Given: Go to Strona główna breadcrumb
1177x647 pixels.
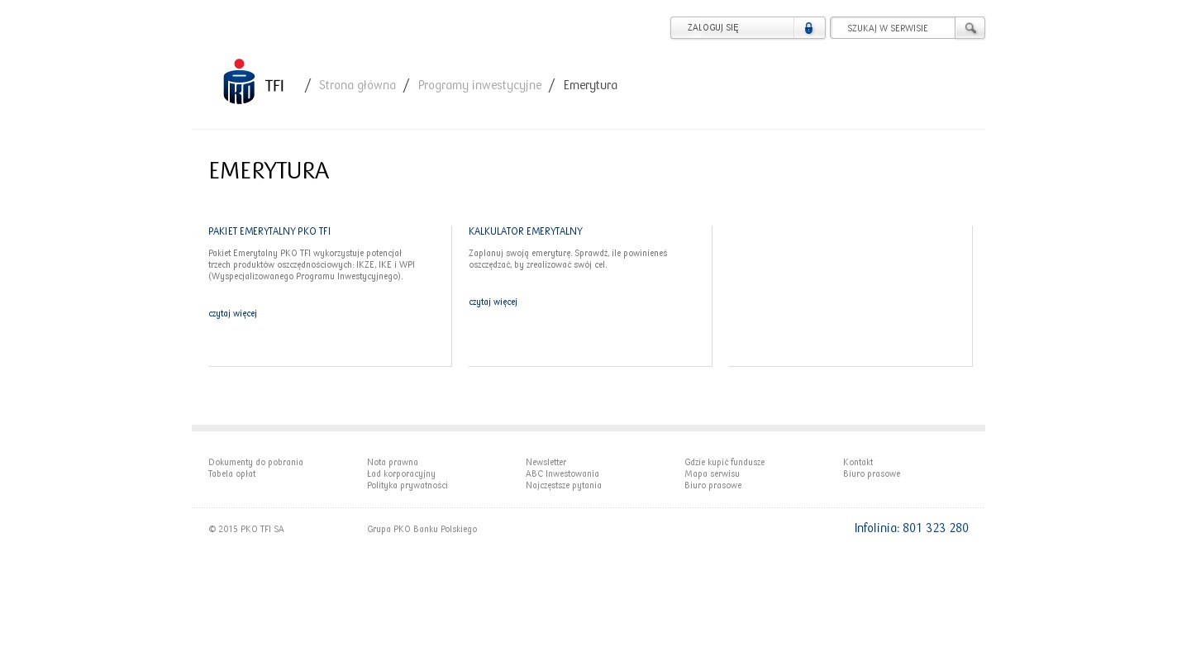Looking at the screenshot, I should click(357, 85).
